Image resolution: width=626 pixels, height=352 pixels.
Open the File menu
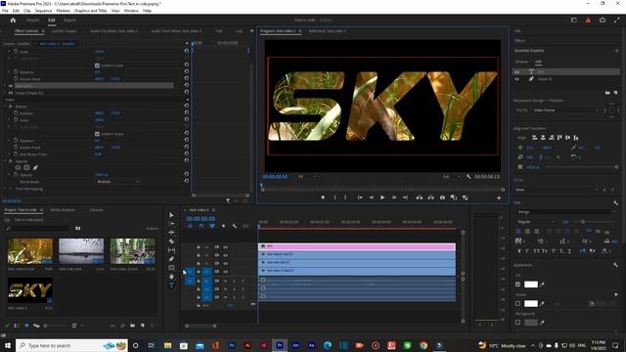5,11
